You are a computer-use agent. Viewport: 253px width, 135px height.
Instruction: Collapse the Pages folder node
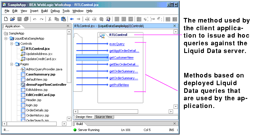point(11,64)
